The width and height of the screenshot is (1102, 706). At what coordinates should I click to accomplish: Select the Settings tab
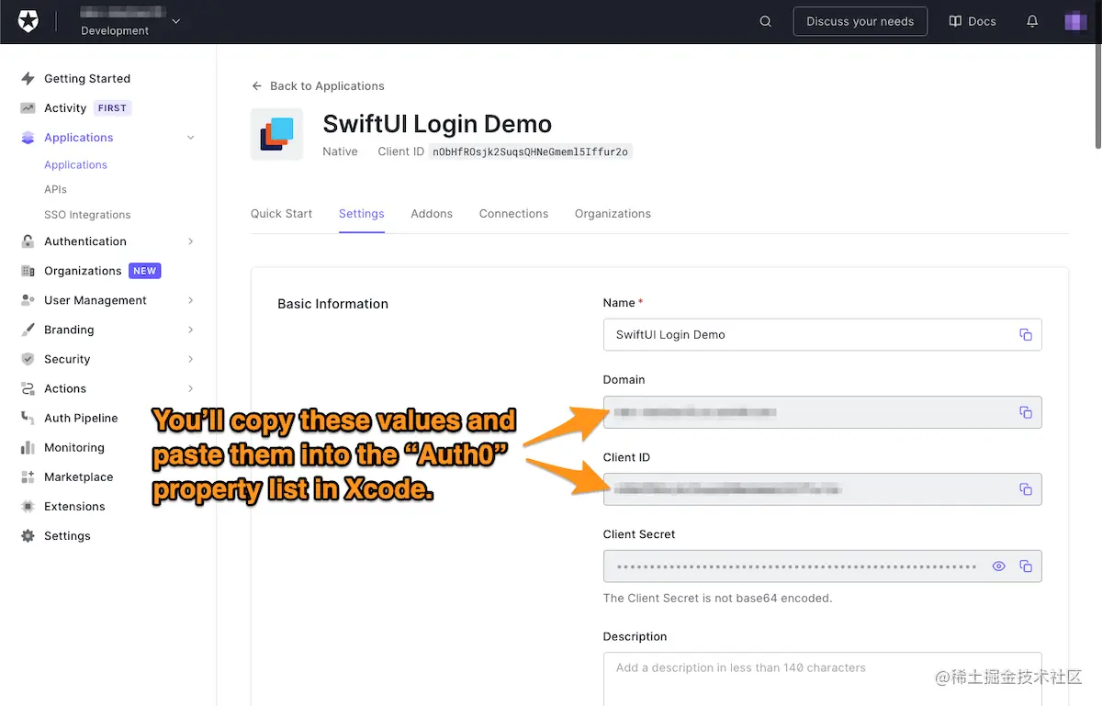[362, 213]
